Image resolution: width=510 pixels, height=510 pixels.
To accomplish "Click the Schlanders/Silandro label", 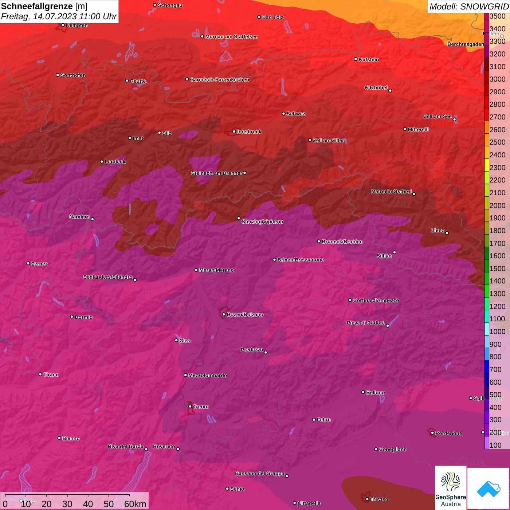I will pyautogui.click(x=108, y=277).
